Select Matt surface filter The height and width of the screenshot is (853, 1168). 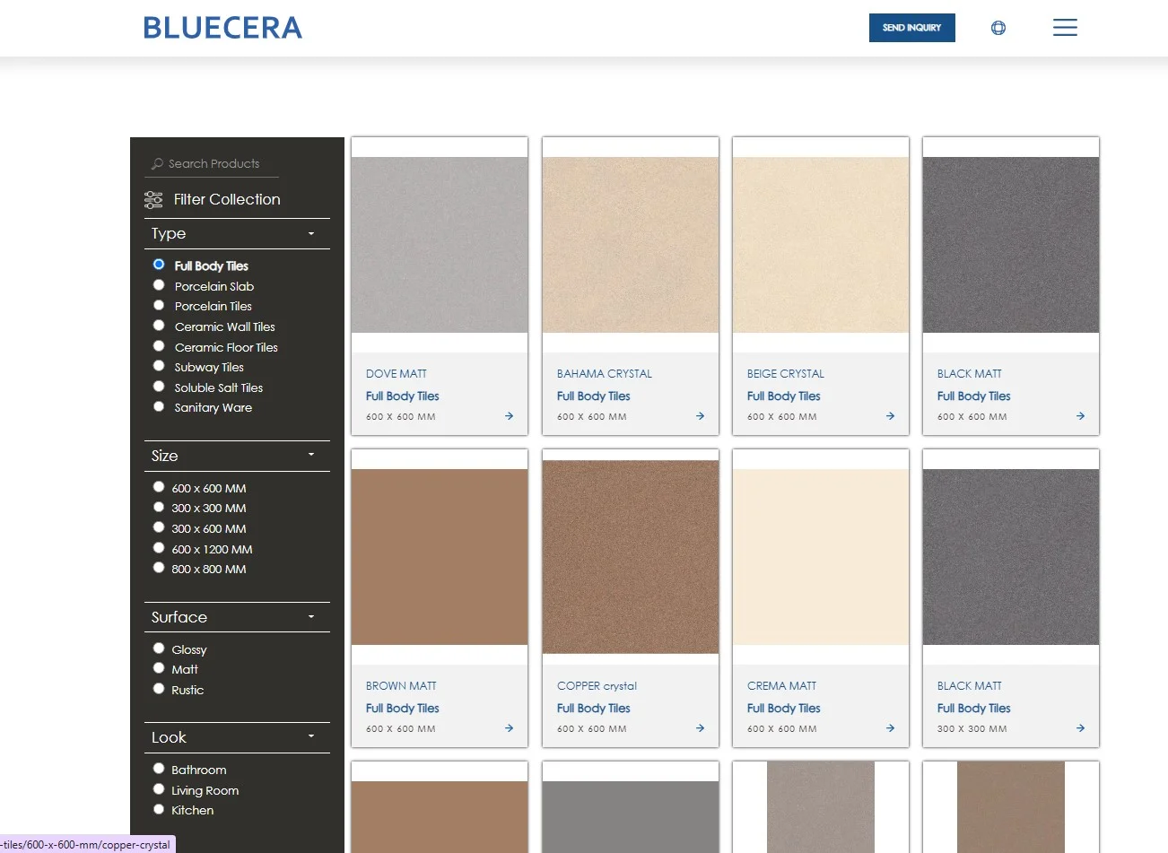[159, 668]
